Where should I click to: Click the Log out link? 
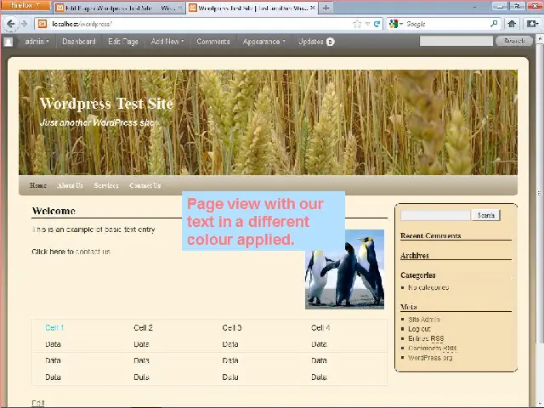pyautogui.click(x=419, y=329)
